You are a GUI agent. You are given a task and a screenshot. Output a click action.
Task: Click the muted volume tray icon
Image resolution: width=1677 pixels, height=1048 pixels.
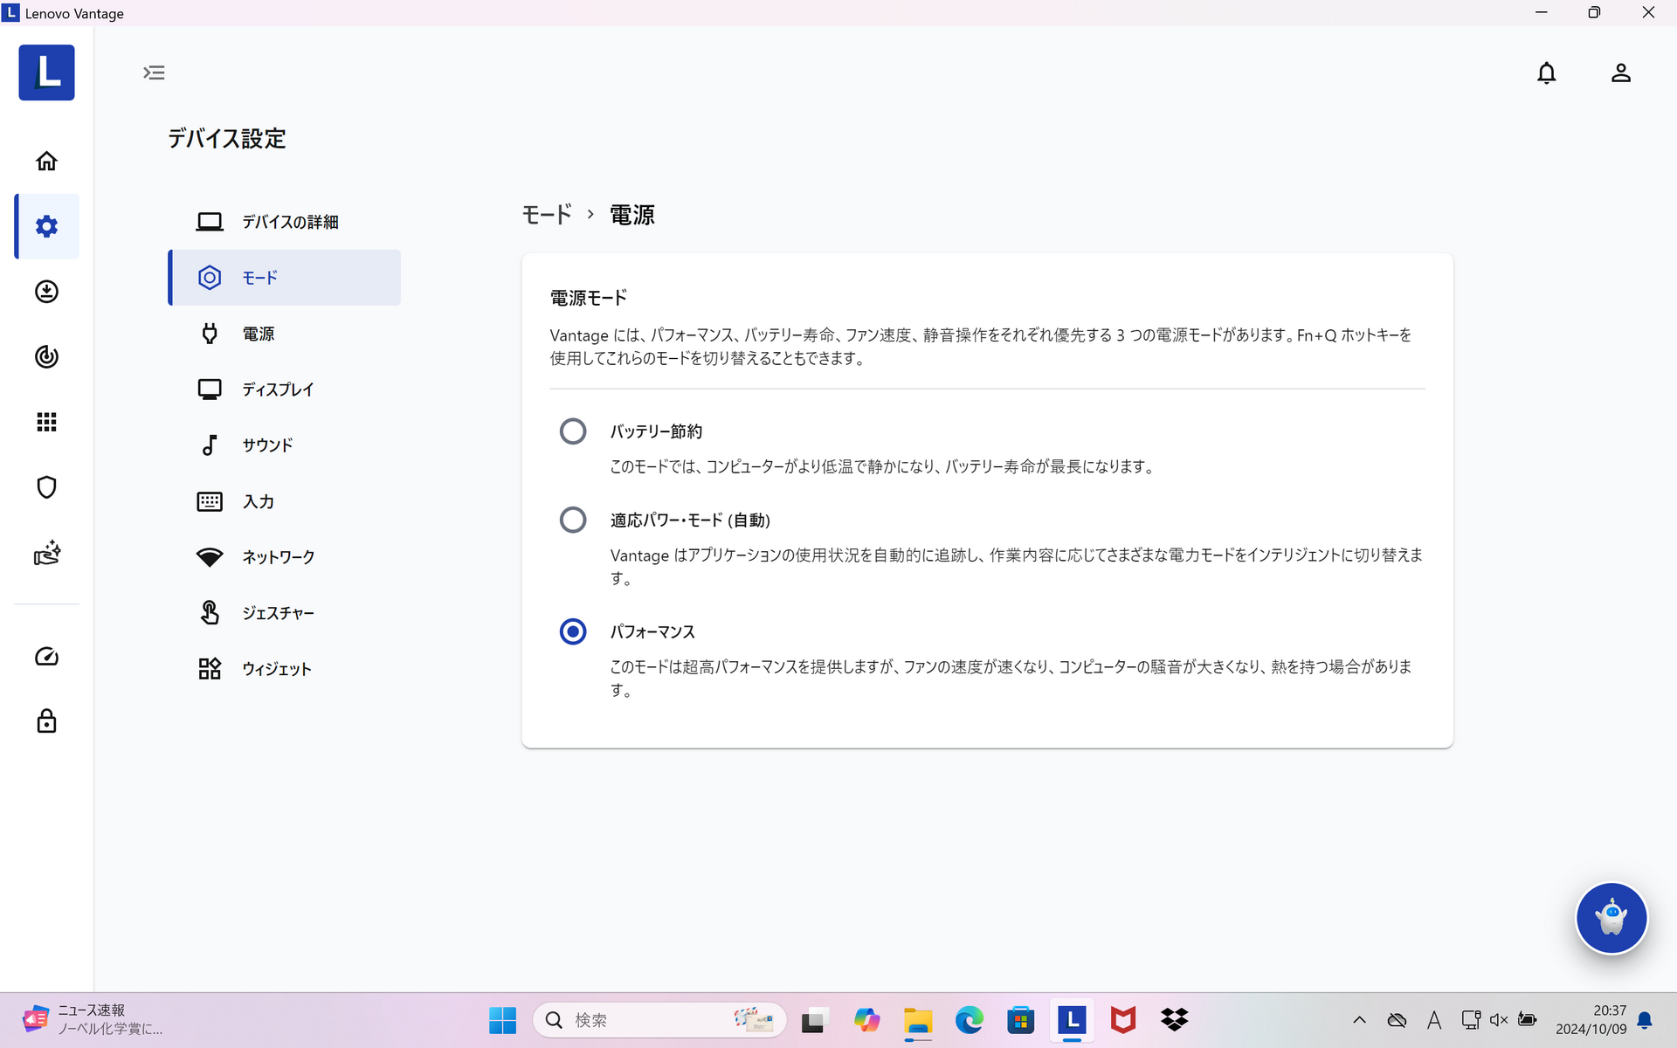click(1499, 1020)
